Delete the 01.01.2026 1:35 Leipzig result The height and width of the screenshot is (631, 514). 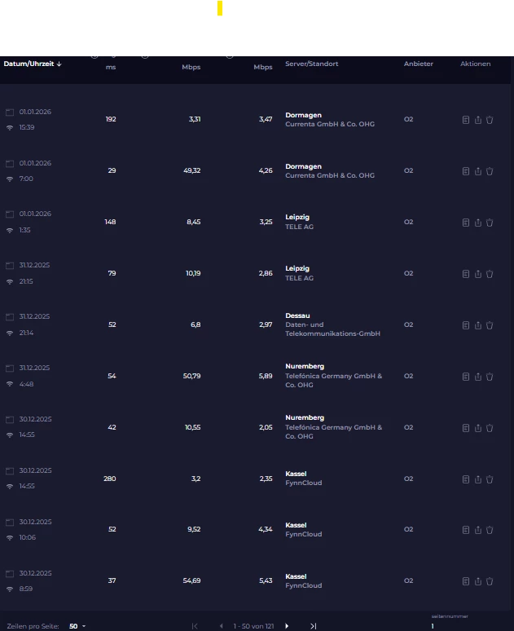490,223
